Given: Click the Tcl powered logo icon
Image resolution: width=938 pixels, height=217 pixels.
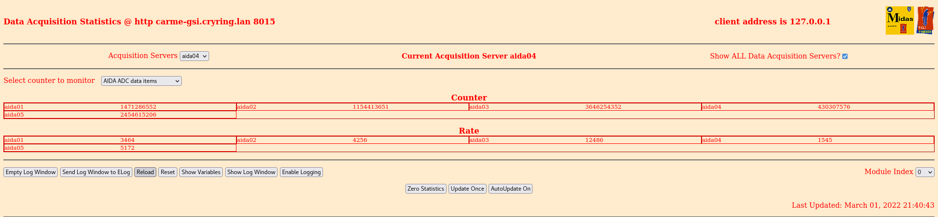Looking at the screenshot, I should [925, 20].
